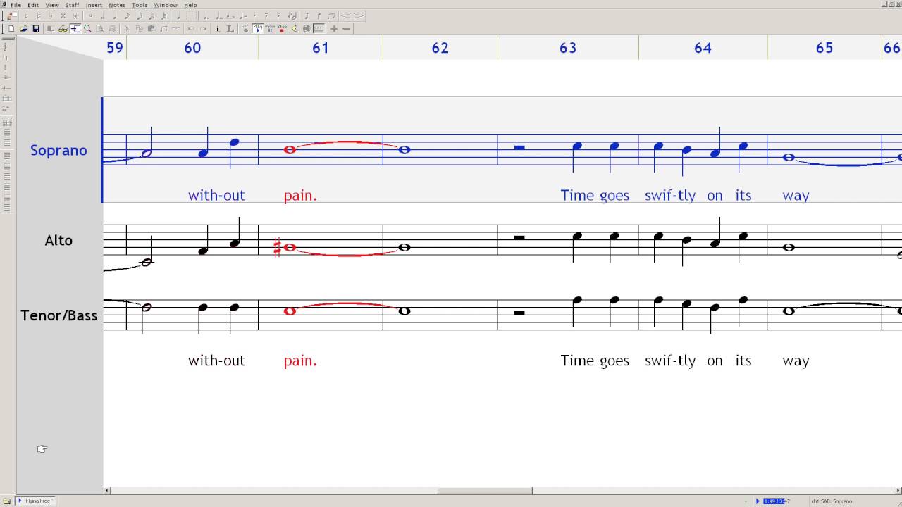The width and height of the screenshot is (902, 507).
Task: Click the clef insert icon in side toolbar
Action: point(6,47)
